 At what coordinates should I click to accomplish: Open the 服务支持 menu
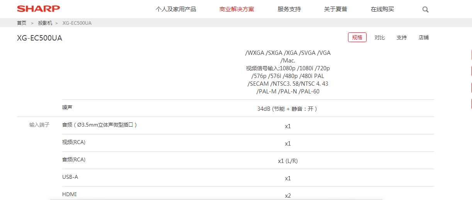[289, 9]
